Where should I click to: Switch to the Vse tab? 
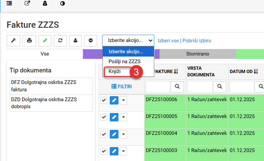tap(45, 54)
